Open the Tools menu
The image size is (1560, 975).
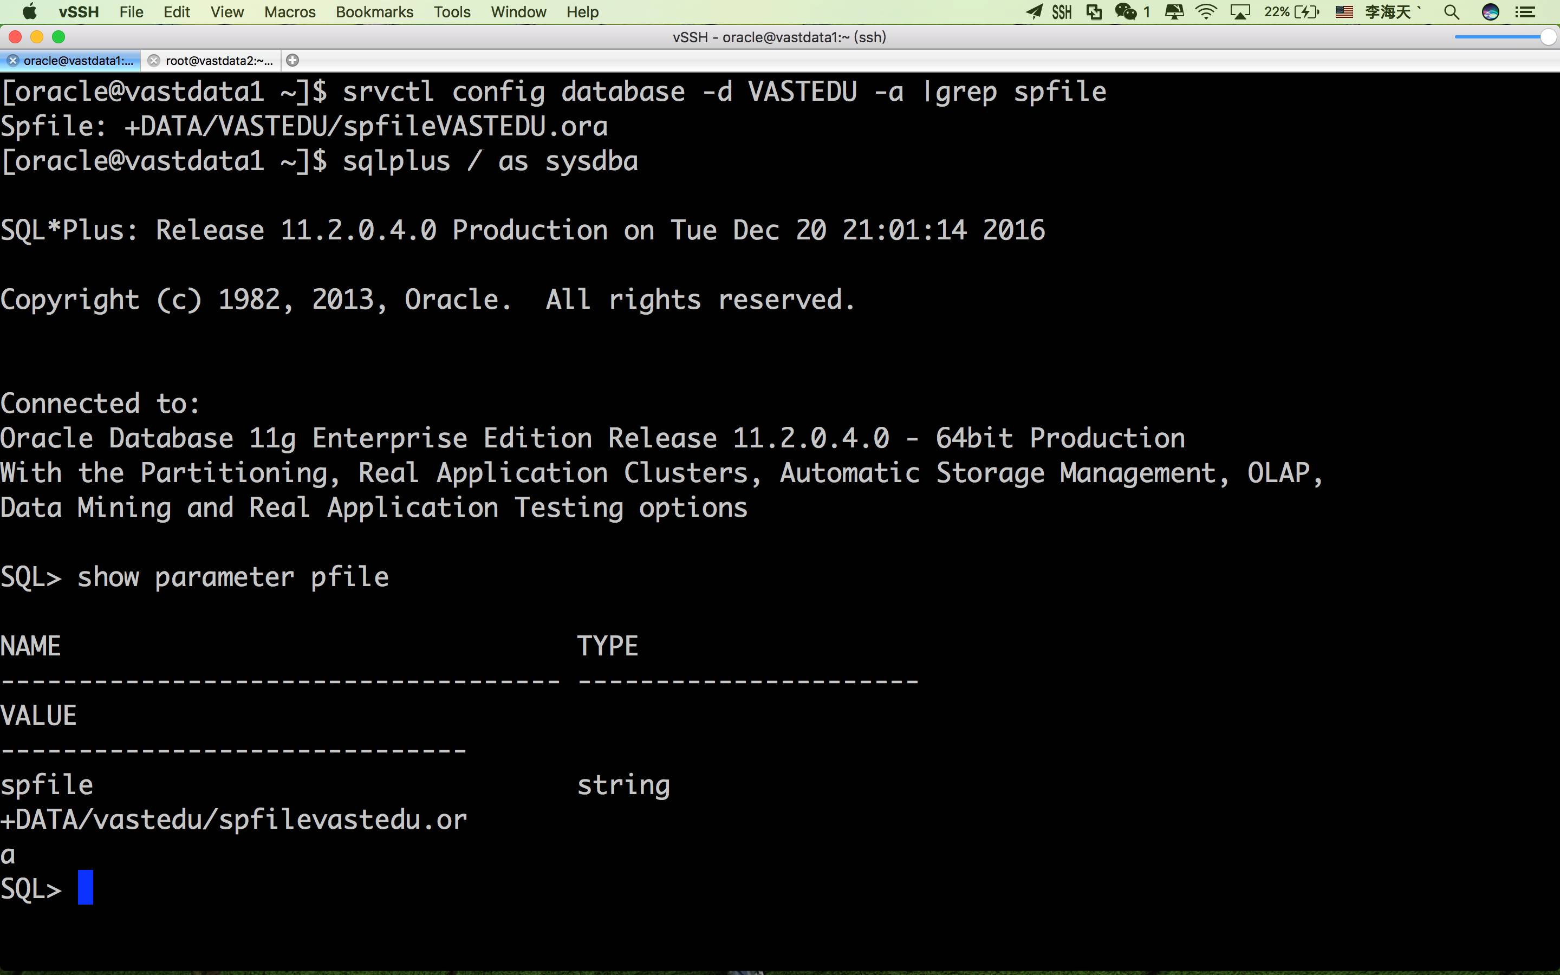[x=452, y=11]
